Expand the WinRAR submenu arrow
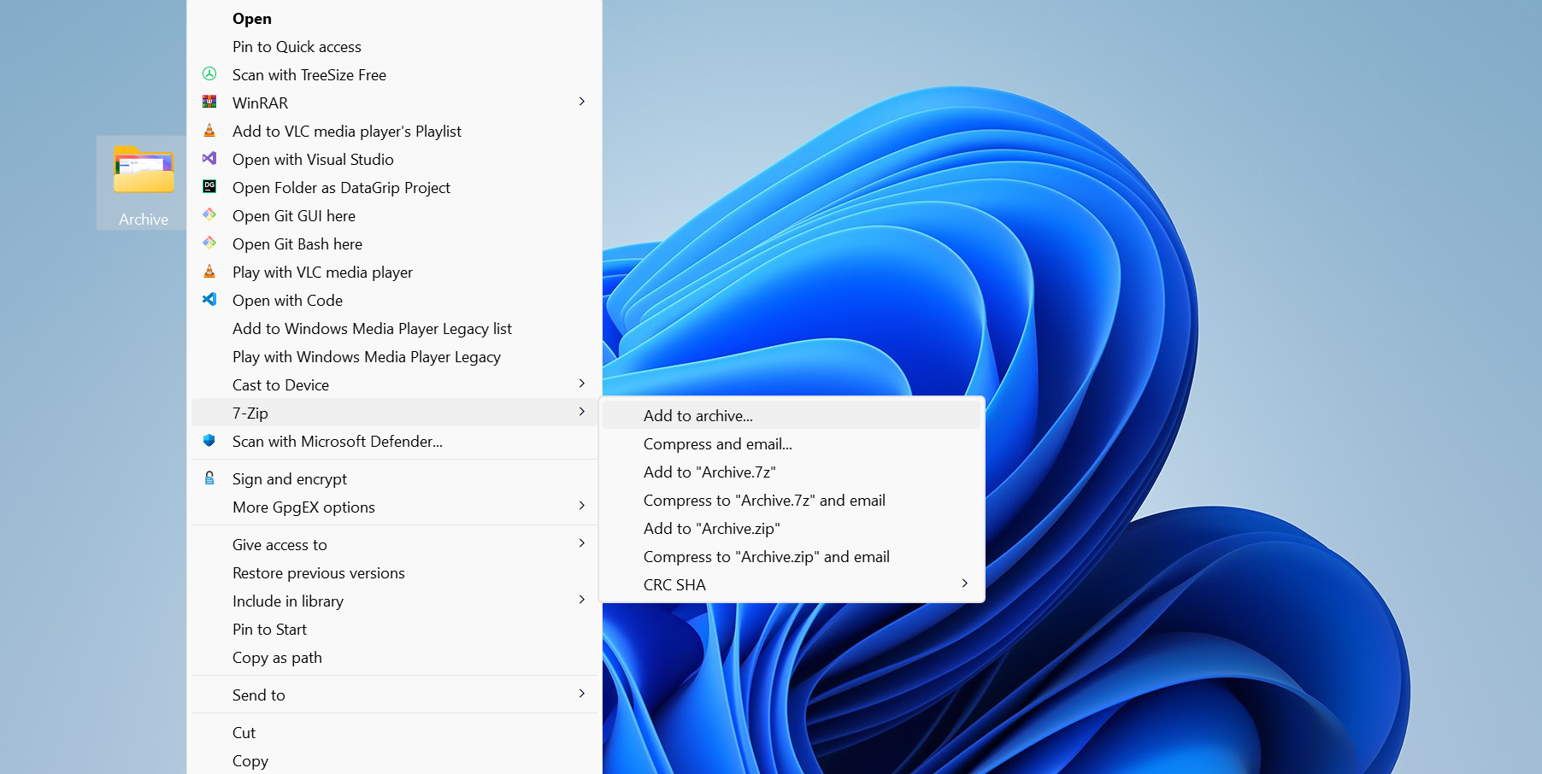The image size is (1542, 774). 582,103
